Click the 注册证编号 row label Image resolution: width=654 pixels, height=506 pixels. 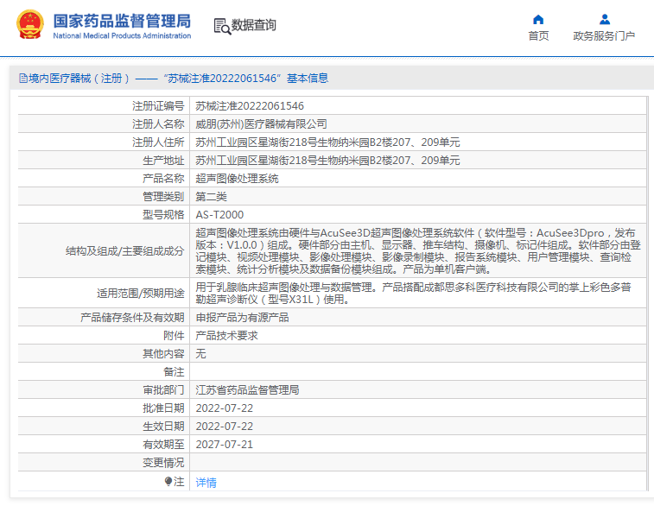[158, 106]
